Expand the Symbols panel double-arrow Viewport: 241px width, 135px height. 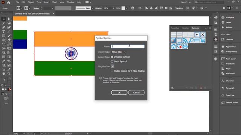click(x=206, y=28)
